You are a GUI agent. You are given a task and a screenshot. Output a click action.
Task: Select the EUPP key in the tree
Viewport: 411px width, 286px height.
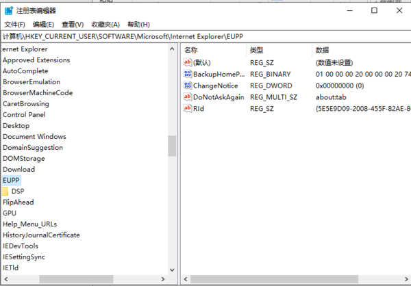tap(11, 180)
